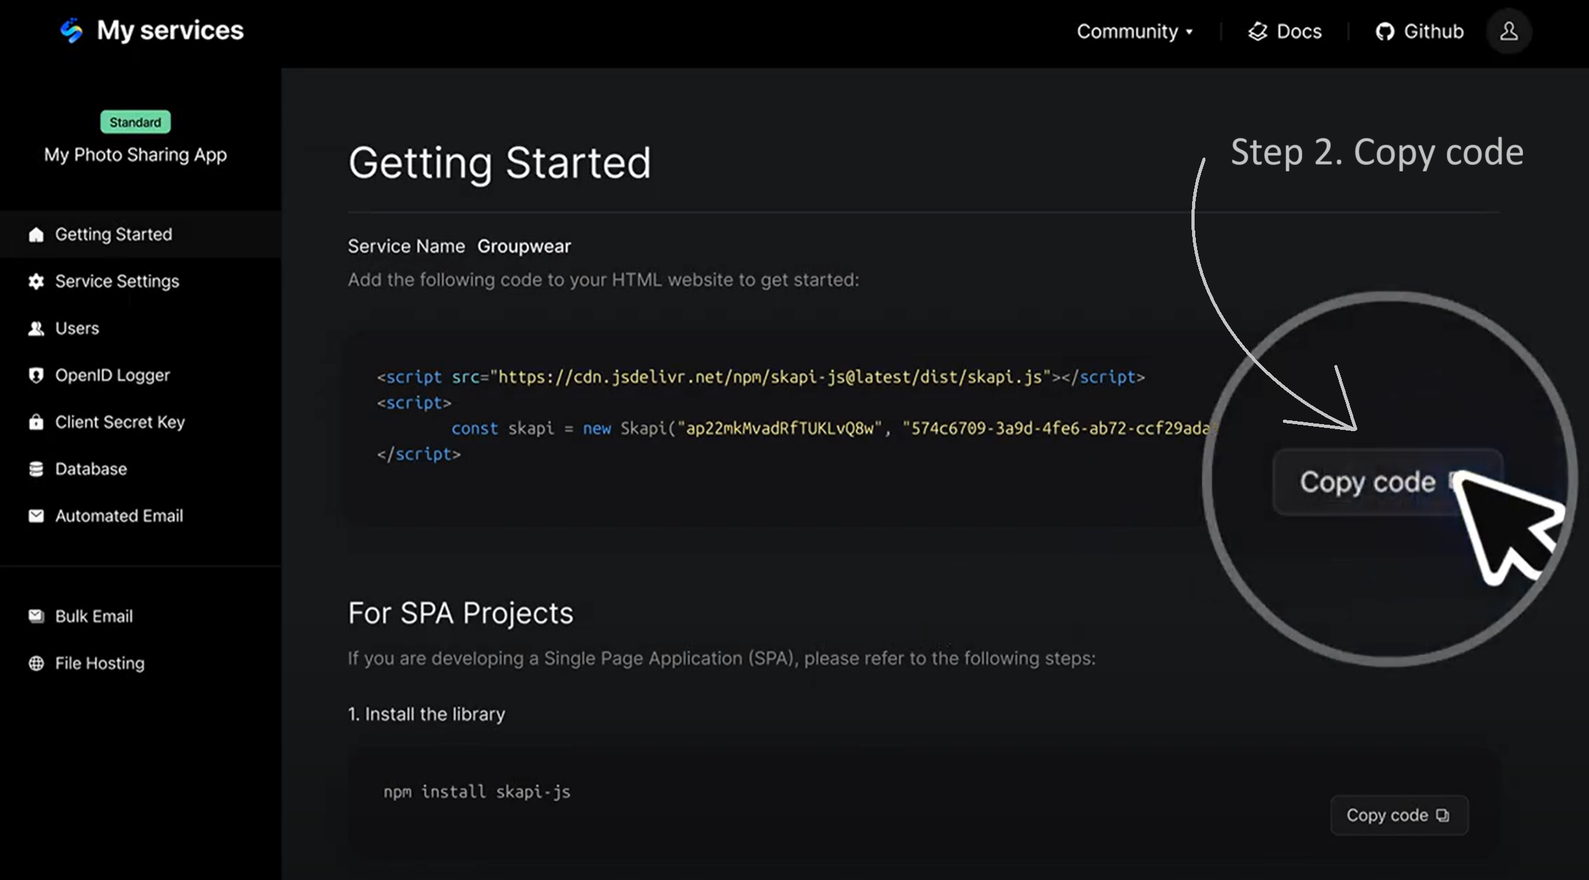Click the Getting Started home icon
Viewport: 1589px width, 880px height.
point(36,234)
